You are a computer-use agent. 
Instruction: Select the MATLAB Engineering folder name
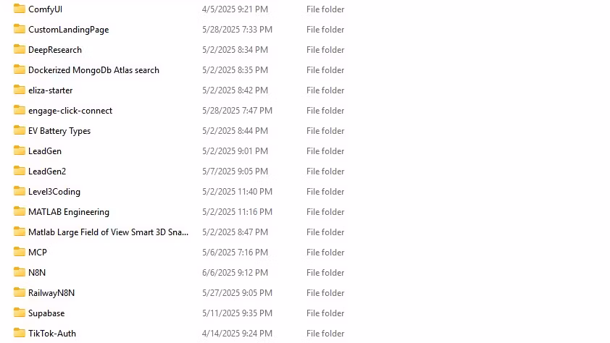tap(69, 212)
